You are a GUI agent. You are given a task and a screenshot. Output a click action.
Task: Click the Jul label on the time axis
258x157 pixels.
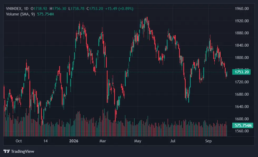pos(173,141)
